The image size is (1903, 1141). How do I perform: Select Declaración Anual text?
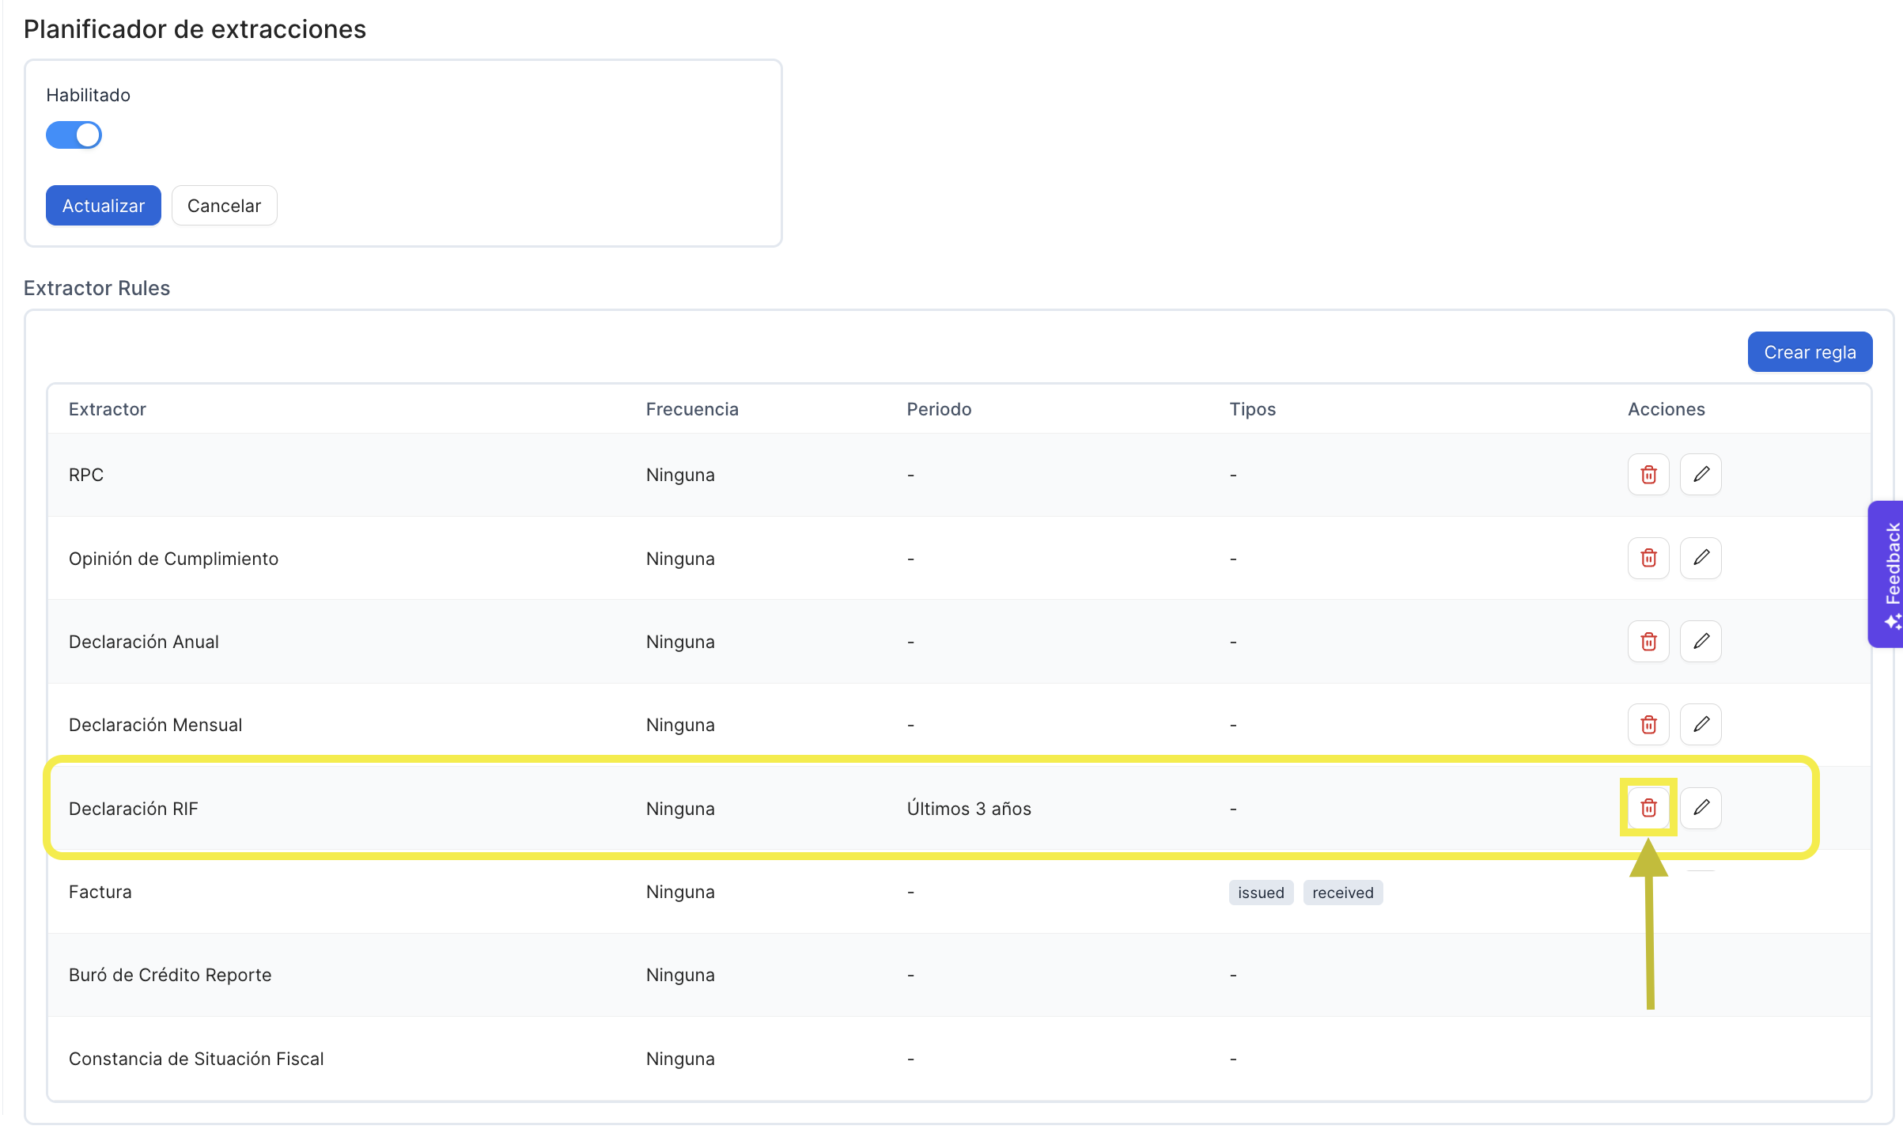pyautogui.click(x=144, y=642)
